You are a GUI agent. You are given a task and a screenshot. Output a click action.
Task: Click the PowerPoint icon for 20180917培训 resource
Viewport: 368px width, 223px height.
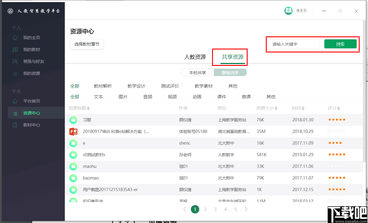coord(73,131)
